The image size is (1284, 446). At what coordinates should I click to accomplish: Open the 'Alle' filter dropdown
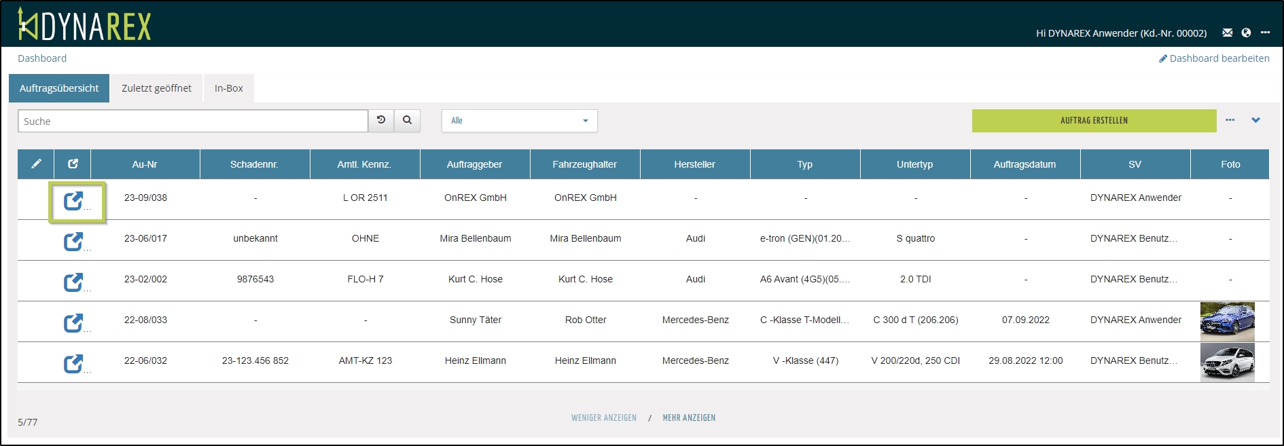pyautogui.click(x=519, y=121)
